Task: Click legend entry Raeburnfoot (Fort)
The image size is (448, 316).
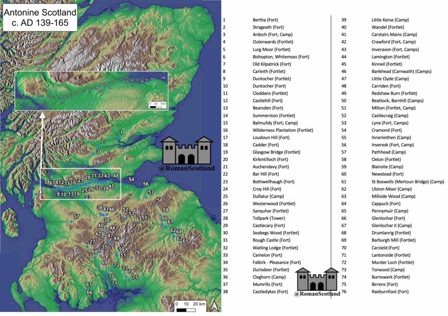Action: click(390, 292)
